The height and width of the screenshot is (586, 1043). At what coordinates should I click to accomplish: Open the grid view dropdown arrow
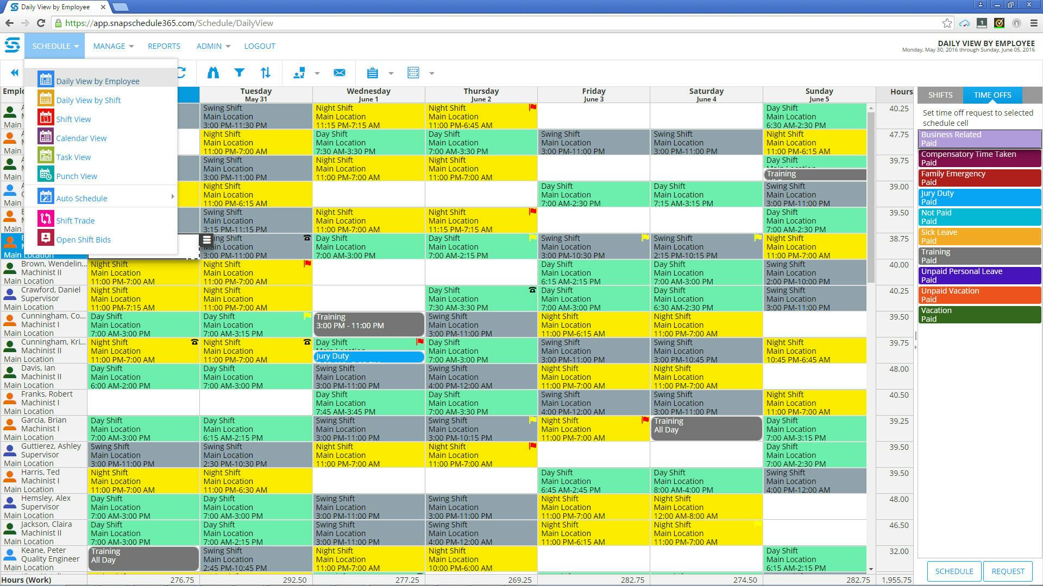[x=432, y=73]
